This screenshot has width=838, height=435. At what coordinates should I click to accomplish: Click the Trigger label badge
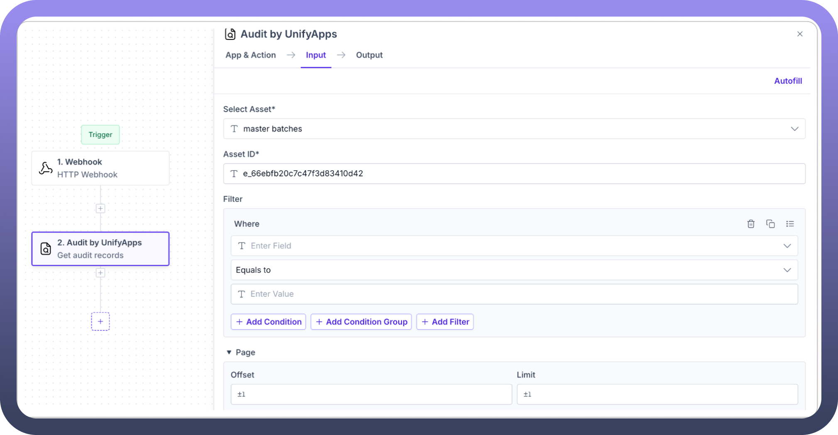(100, 134)
